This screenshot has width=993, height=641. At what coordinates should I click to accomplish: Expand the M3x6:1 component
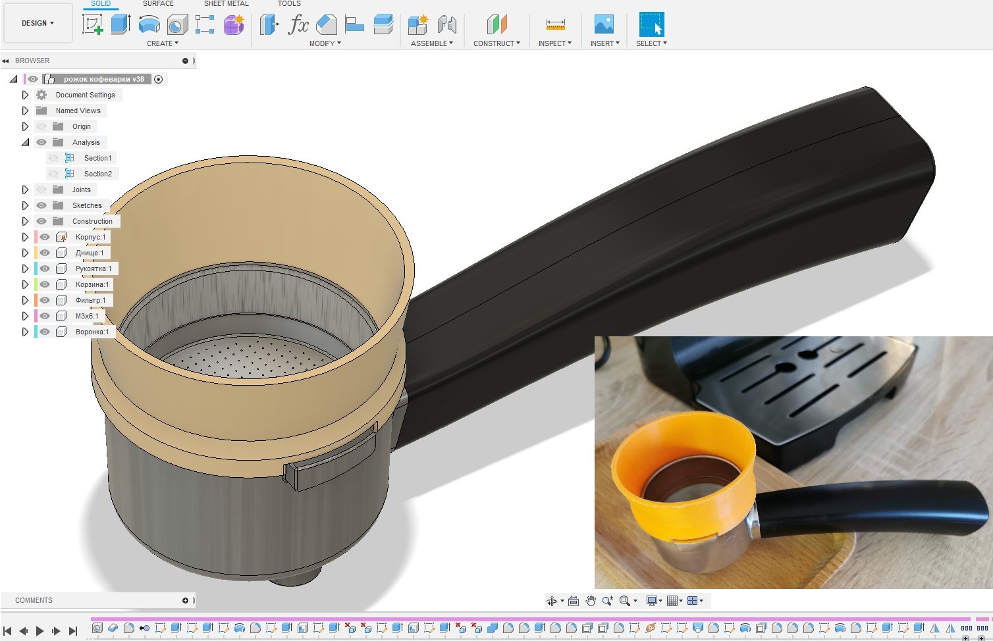[x=25, y=316]
